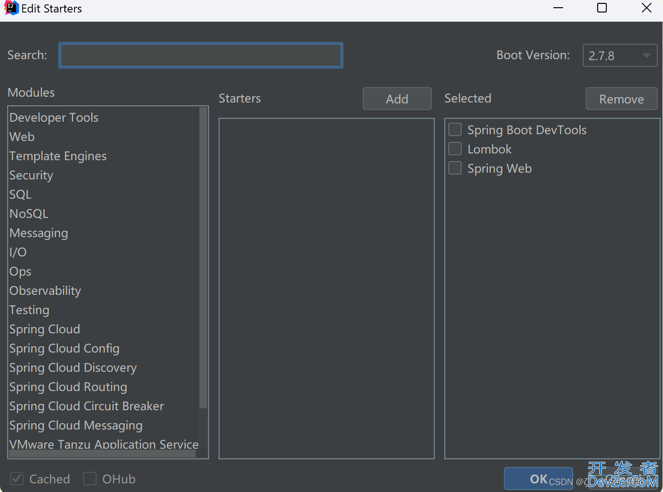Select the Spring Cloud Discovery module
Viewport: 663px width, 492px height.
coord(104,367)
